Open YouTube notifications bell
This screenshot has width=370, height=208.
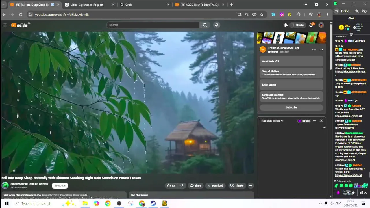[311, 25]
